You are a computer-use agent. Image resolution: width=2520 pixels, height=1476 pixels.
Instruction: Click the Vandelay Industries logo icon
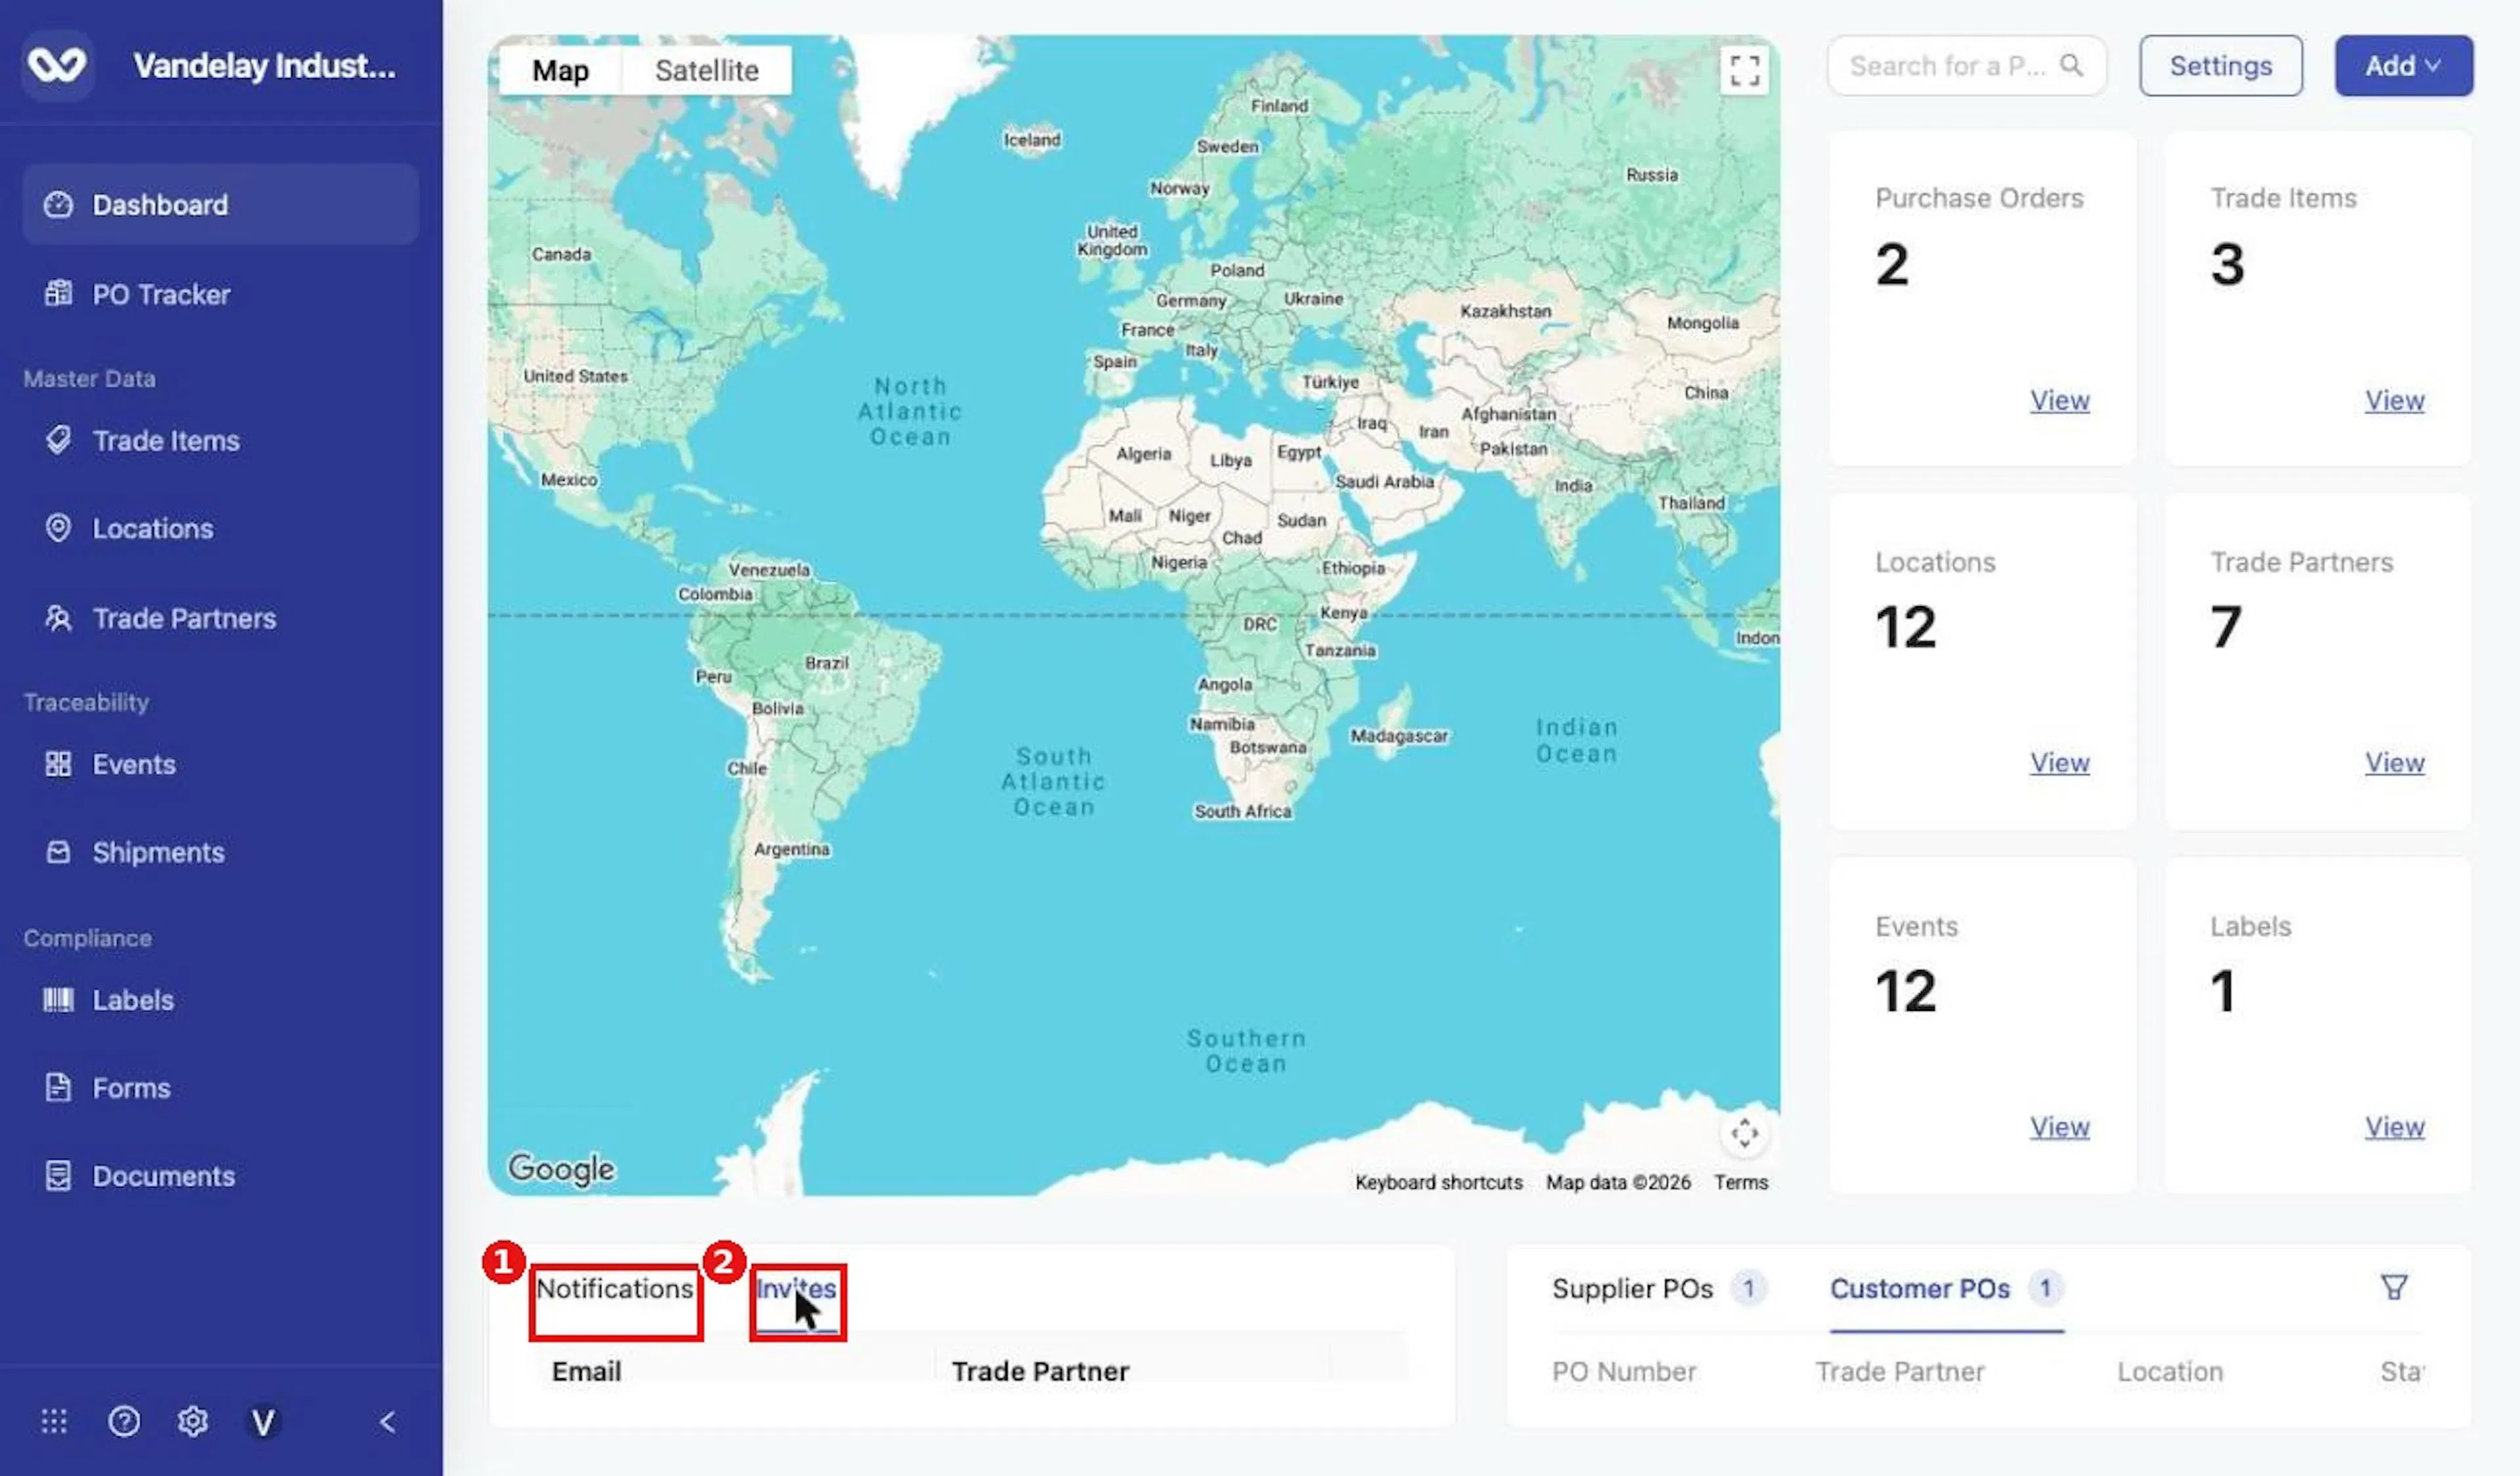point(58,66)
